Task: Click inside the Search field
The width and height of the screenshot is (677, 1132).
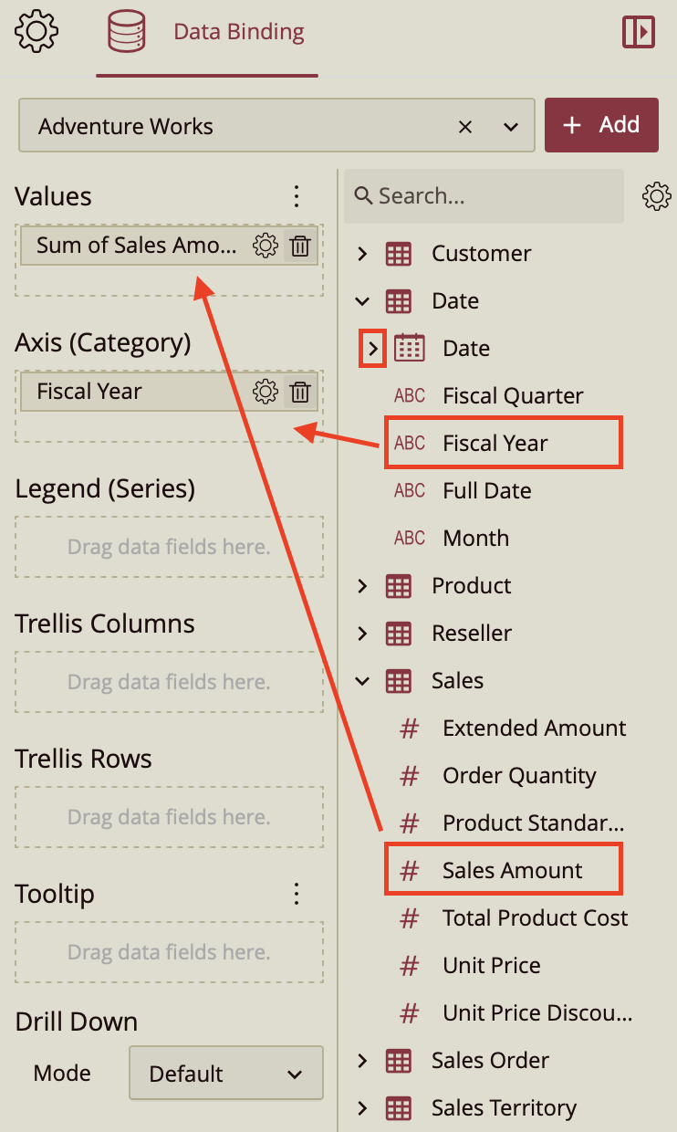Action: [x=484, y=195]
